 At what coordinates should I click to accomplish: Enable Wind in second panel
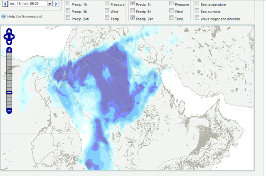pos(171,10)
